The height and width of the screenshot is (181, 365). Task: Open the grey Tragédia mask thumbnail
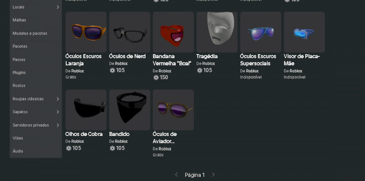pyautogui.click(x=217, y=32)
